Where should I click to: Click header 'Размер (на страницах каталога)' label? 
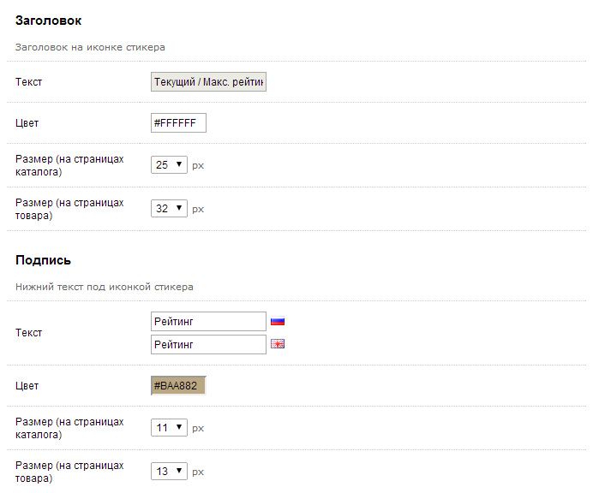[69, 165]
